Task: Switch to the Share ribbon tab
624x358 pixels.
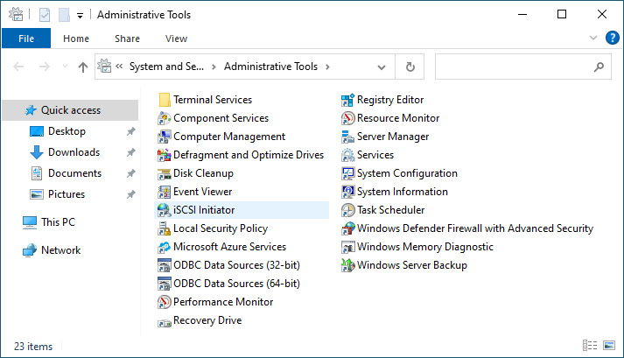Action: tap(128, 39)
